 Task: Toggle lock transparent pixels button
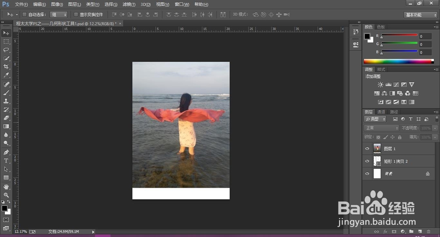click(378, 137)
